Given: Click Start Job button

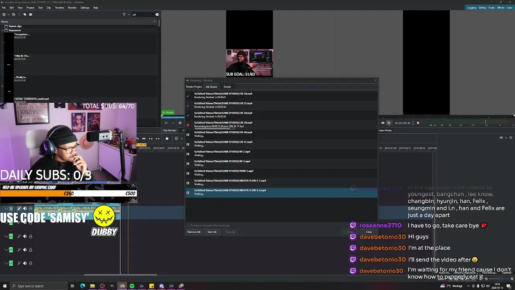Looking at the screenshot, I should coord(212,232).
